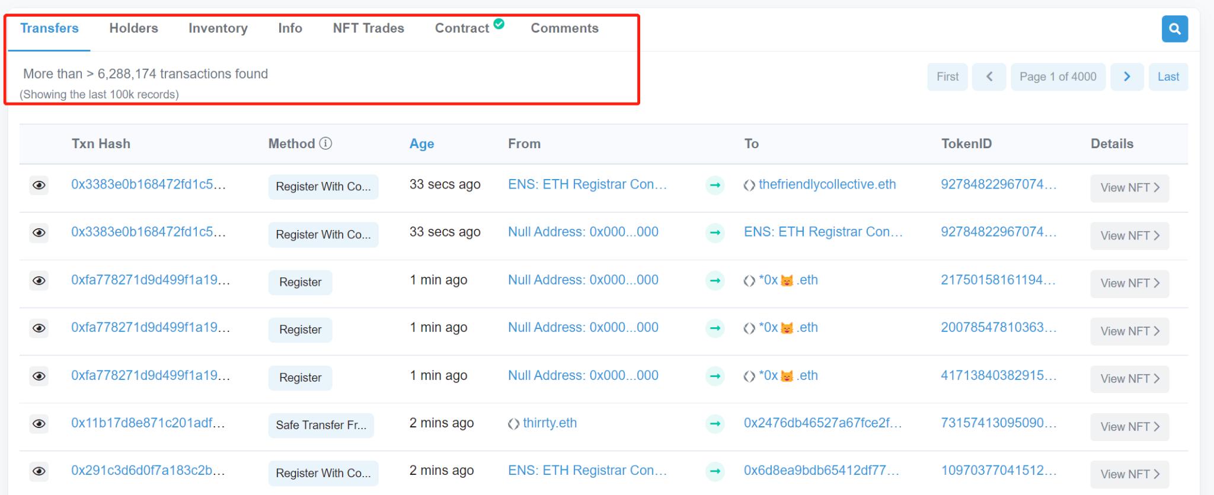Toggle eye icon for 0x291c3d6d transaction
This screenshot has height=495, width=1214.
[39, 471]
